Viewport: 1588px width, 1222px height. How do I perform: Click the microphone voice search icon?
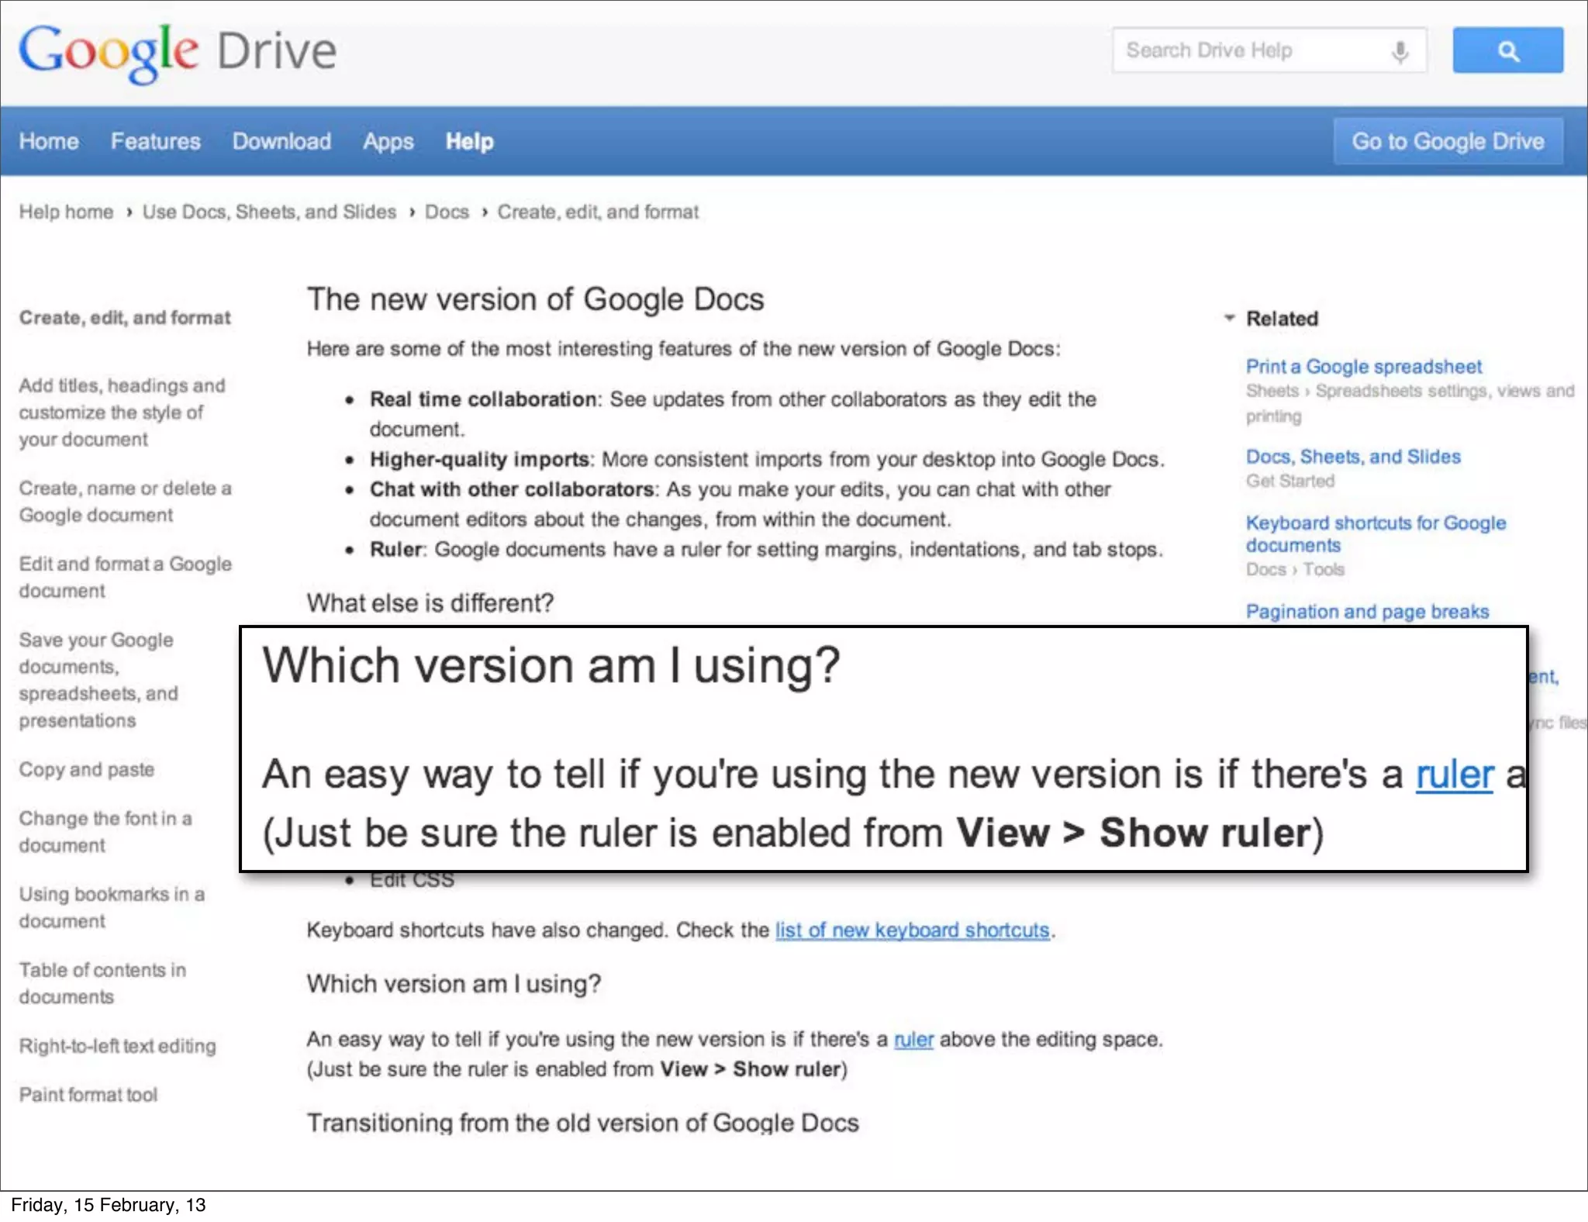[x=1400, y=52]
